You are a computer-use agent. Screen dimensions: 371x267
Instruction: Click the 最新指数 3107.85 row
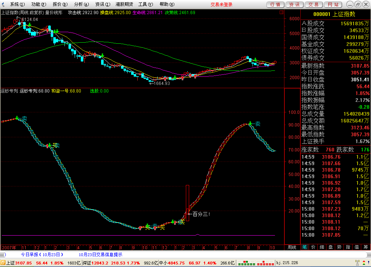pos(335,66)
